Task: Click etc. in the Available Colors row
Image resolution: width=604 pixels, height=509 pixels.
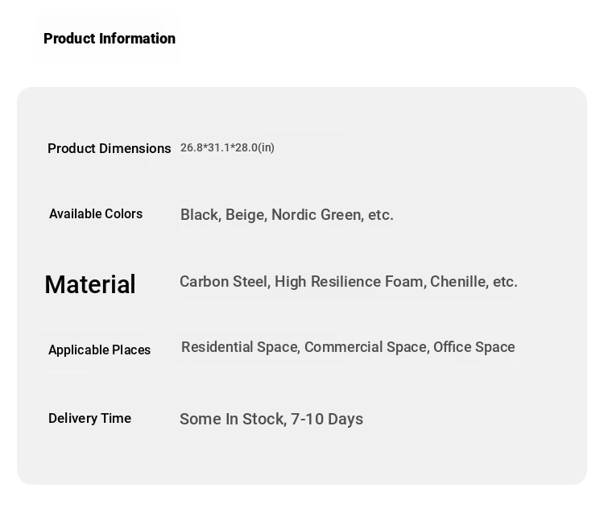Action: pos(380,215)
